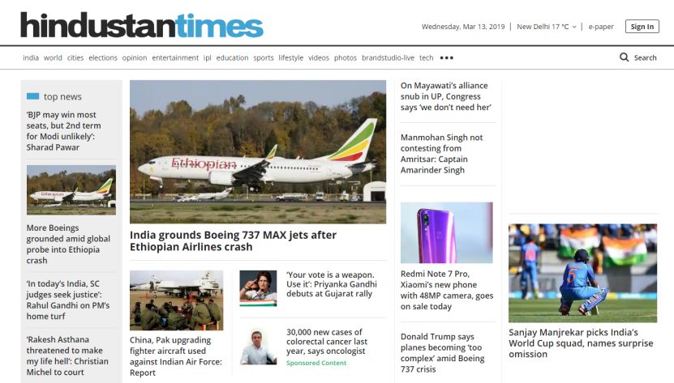Viewport: 674px width, 383px height.
Task: Open the elections menu item
Action: click(x=103, y=57)
